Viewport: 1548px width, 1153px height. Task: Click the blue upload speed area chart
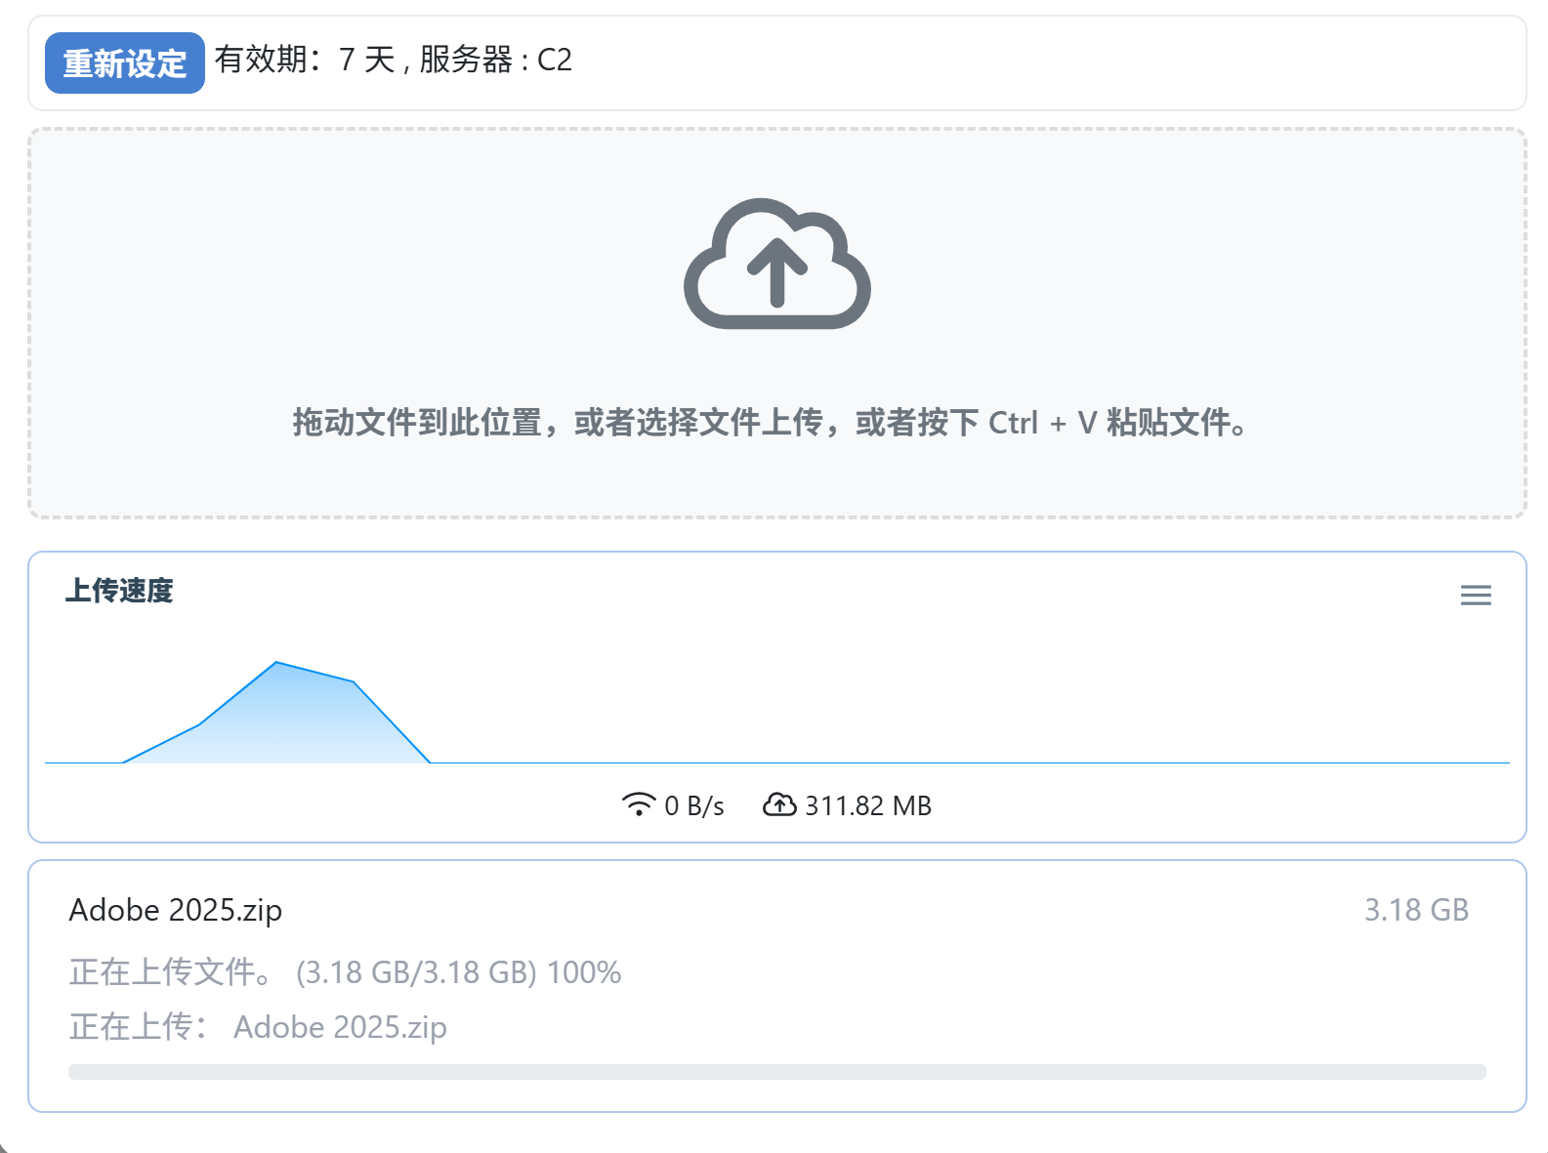pyautogui.click(x=276, y=713)
